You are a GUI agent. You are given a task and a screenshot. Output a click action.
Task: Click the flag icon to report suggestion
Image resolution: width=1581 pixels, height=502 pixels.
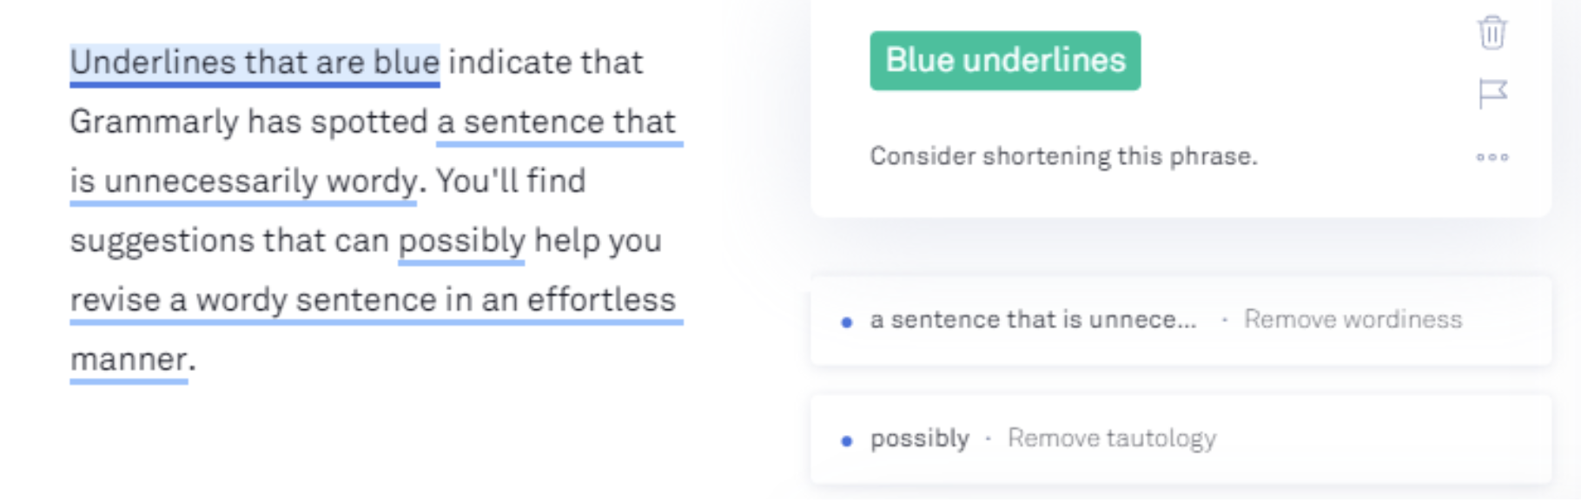pyautogui.click(x=1492, y=93)
